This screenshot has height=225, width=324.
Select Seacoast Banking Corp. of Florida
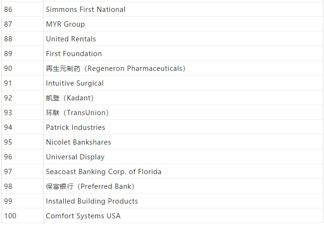coord(104,172)
